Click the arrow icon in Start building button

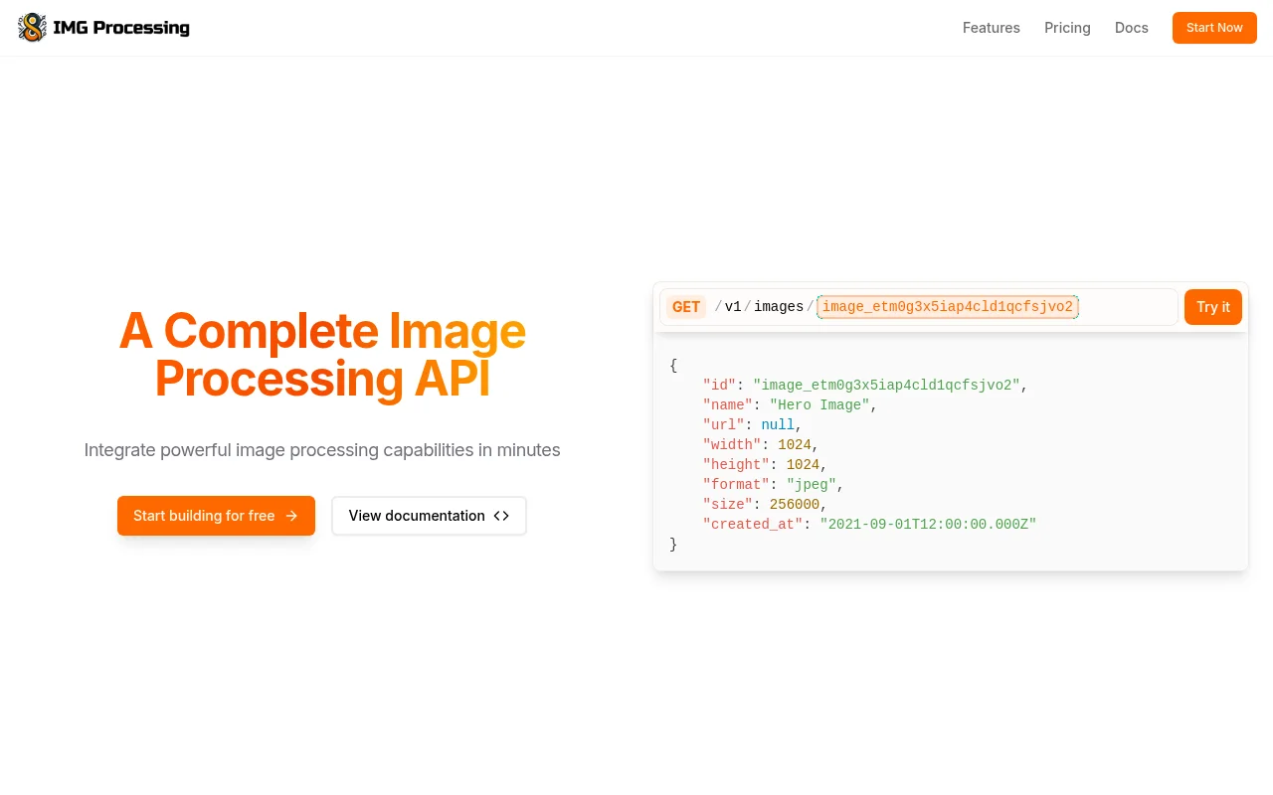point(291,516)
